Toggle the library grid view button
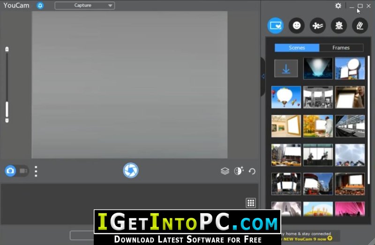 pos(251,203)
